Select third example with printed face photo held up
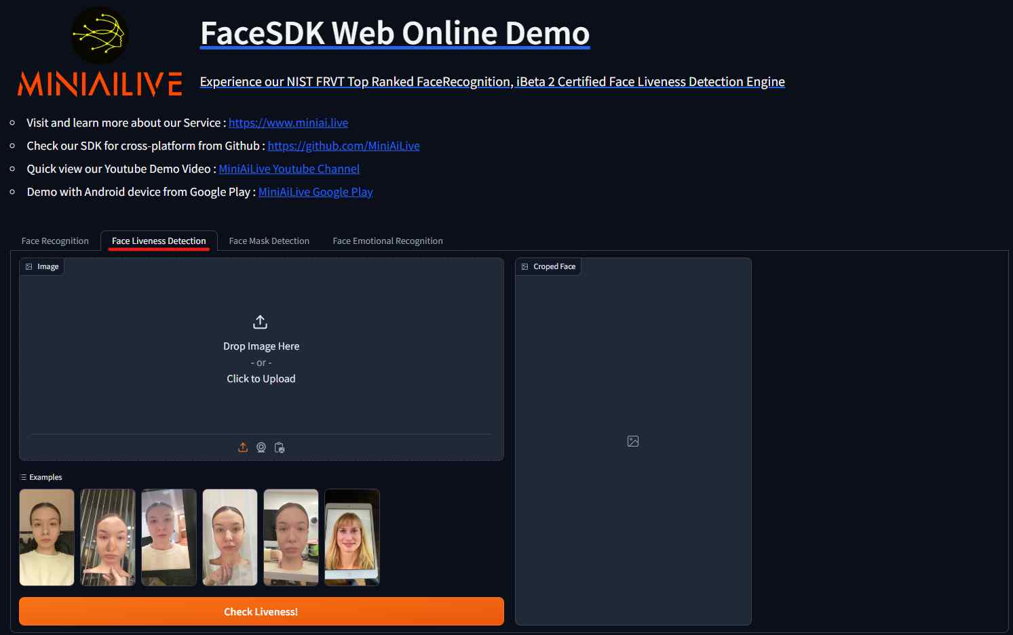This screenshot has width=1013, height=635. click(169, 537)
